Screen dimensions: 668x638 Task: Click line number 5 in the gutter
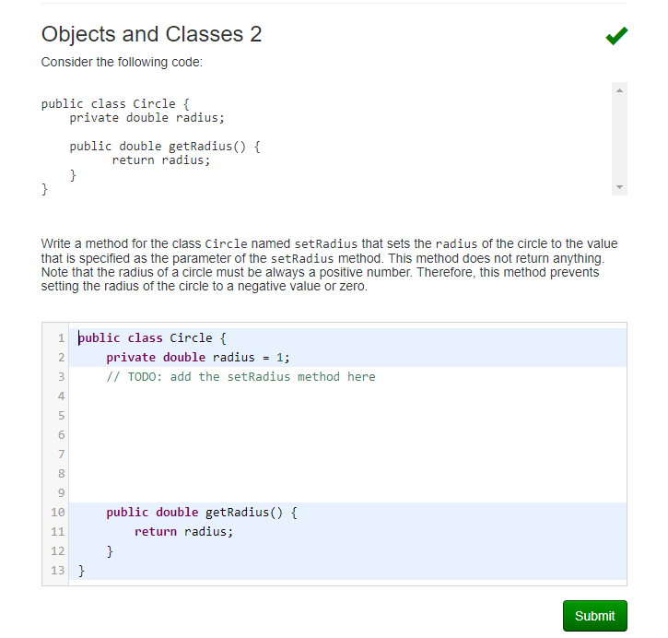62,416
